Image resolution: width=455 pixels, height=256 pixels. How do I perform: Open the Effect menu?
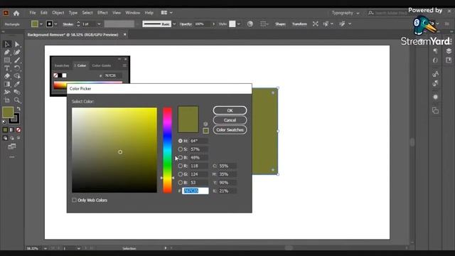102,13
